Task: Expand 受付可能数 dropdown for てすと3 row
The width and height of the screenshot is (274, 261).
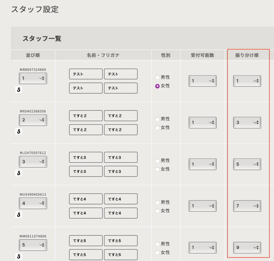Action: tap(203, 164)
